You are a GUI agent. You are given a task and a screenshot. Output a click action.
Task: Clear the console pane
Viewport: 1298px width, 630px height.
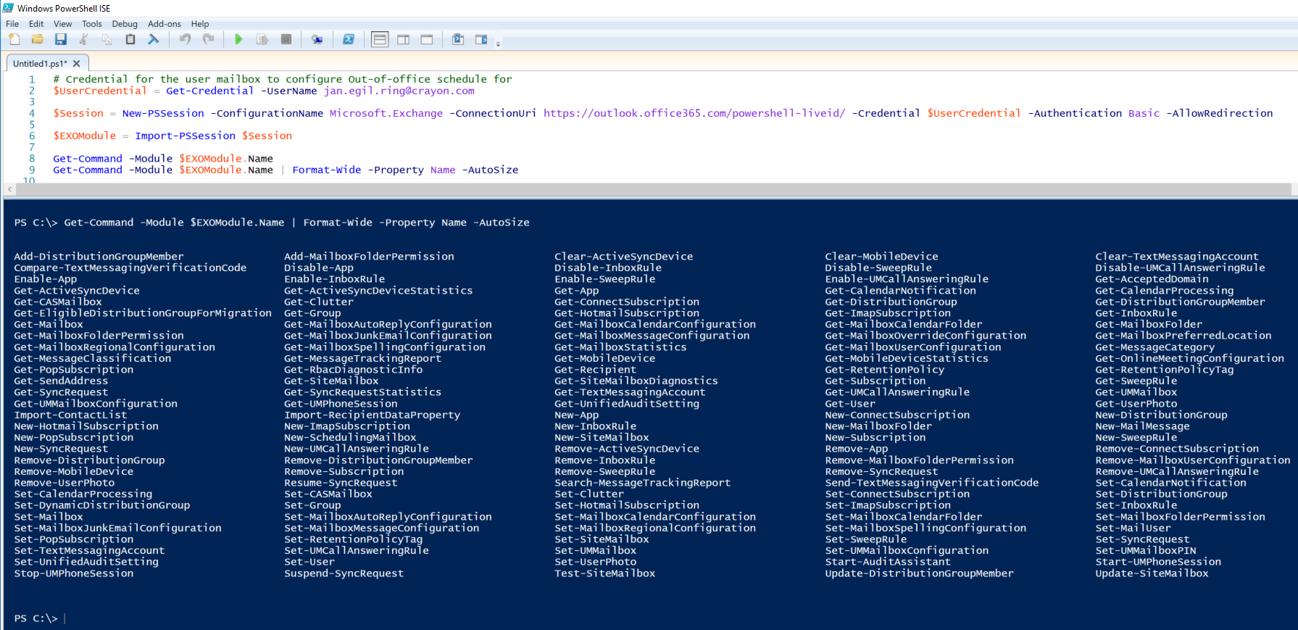click(154, 39)
